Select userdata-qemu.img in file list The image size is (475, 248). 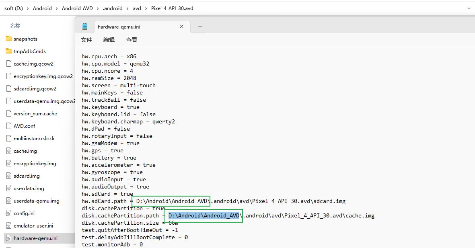(36, 201)
